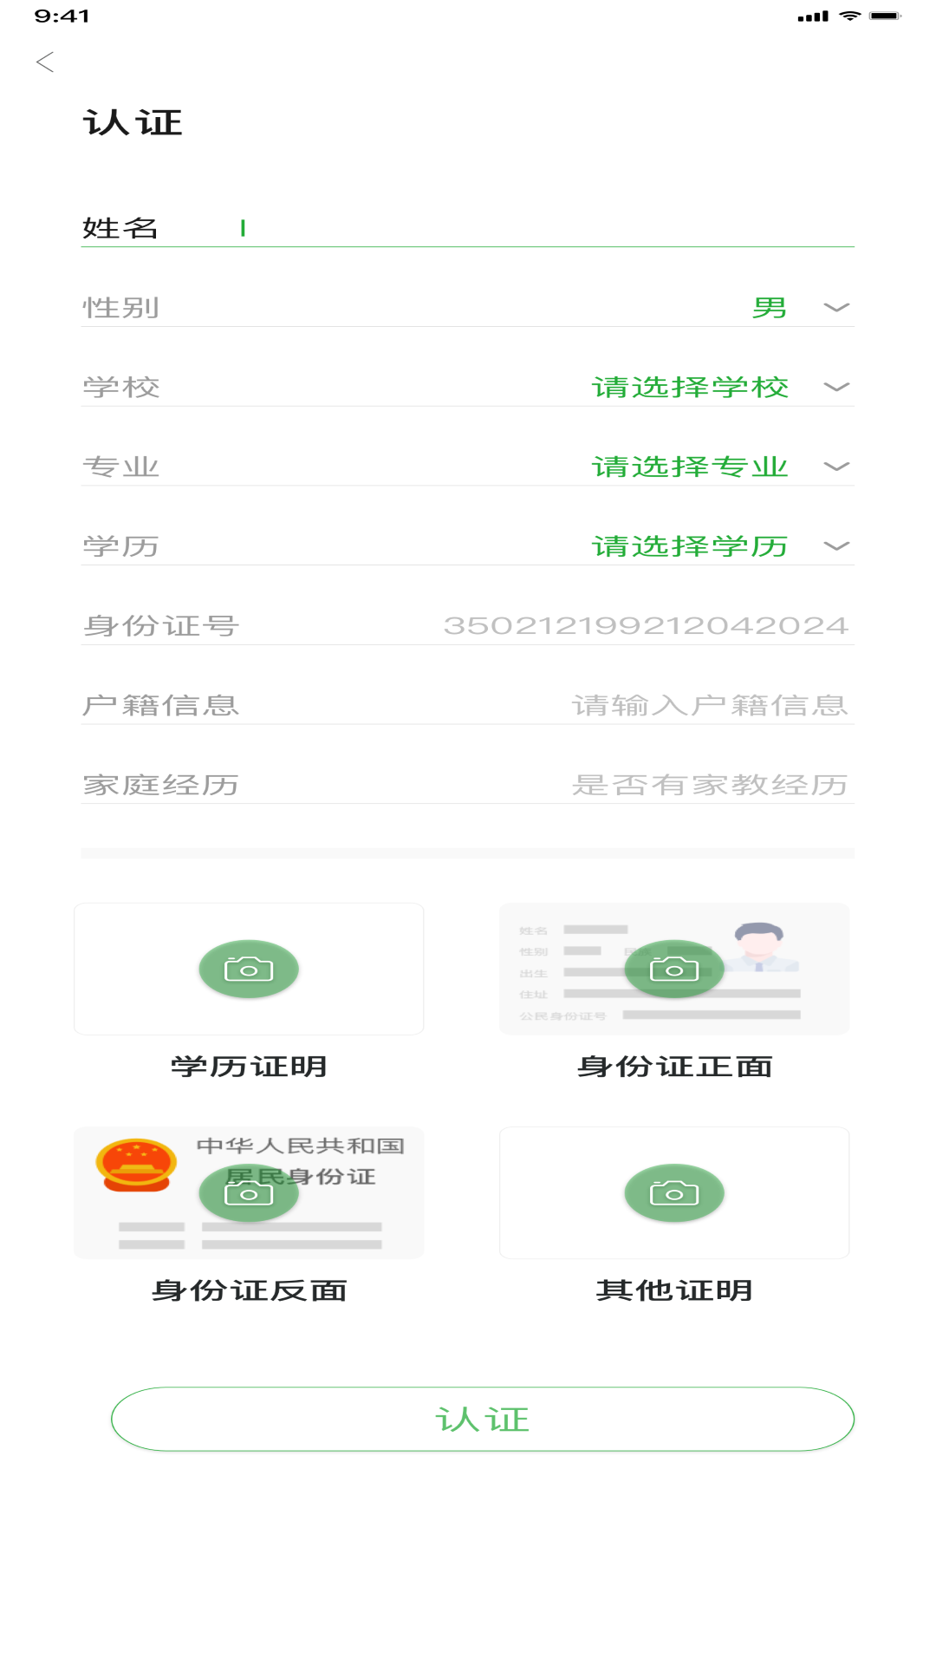Expand the 专业 dropdown chevron
This screenshot has width=936, height=1665.
click(836, 467)
